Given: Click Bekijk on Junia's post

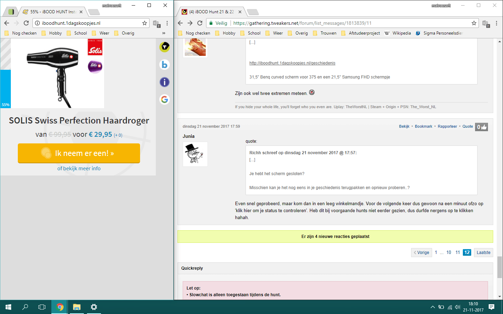Looking at the screenshot, I should [x=404, y=126].
